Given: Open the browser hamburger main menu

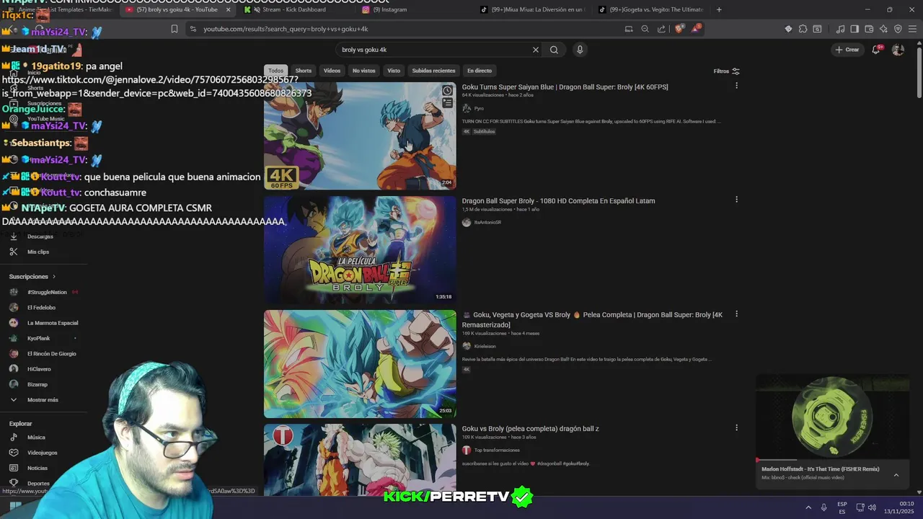Looking at the screenshot, I should pos(912,29).
